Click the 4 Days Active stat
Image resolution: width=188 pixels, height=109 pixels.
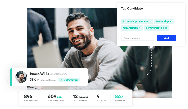(101, 98)
